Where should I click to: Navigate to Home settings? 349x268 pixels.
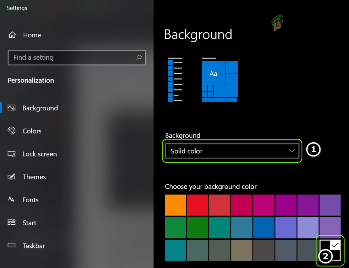pos(32,35)
